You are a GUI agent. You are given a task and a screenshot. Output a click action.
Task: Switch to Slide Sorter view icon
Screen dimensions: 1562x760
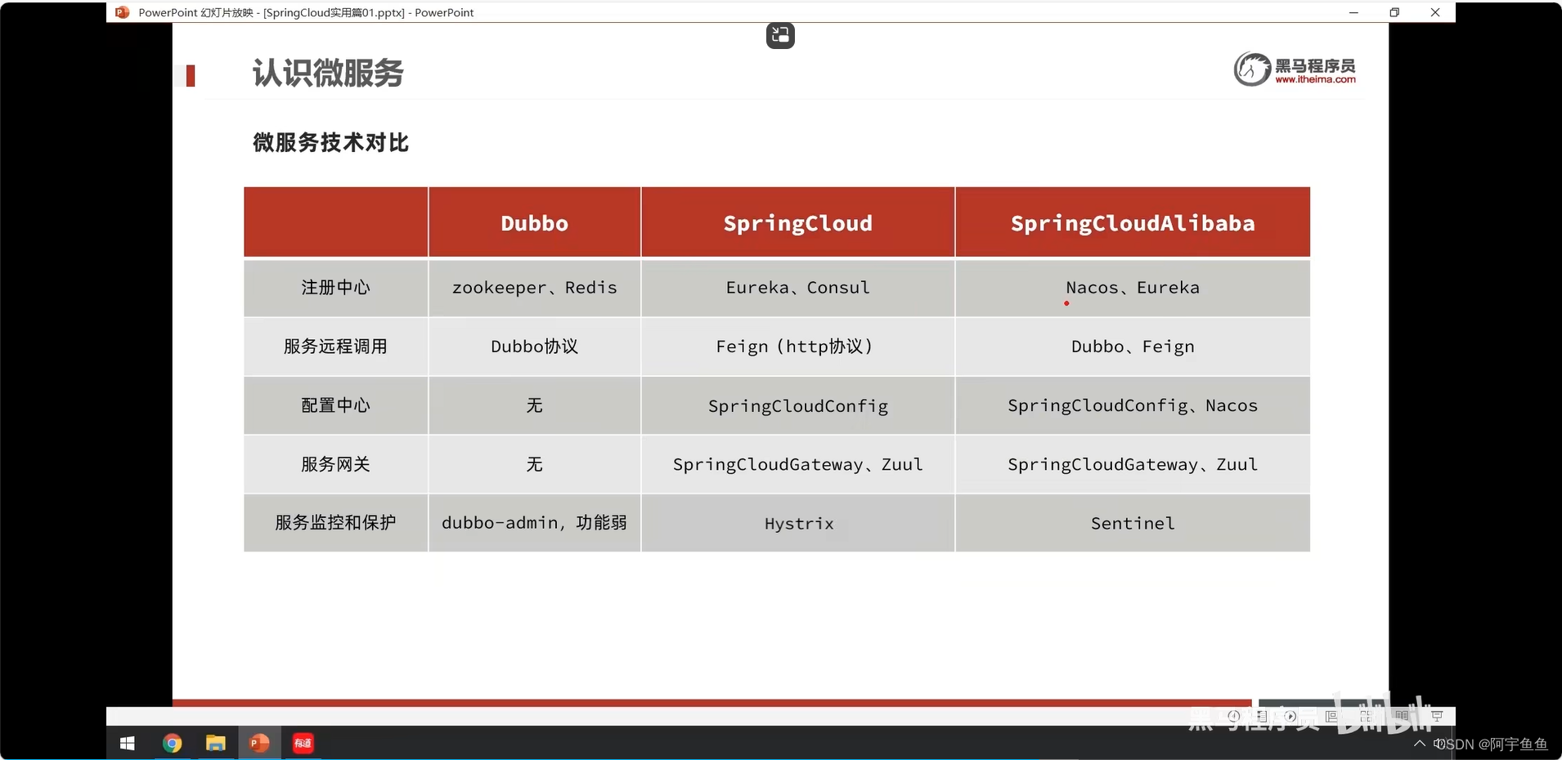(1367, 716)
